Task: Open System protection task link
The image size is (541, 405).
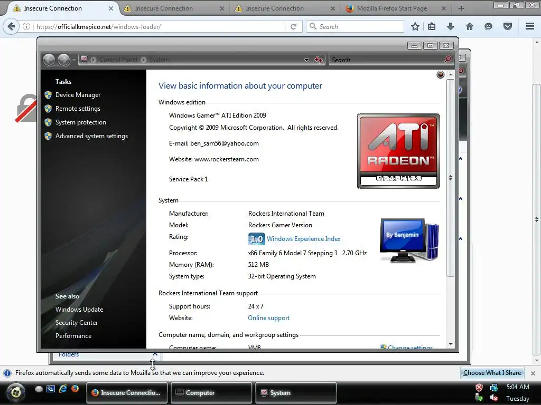Action: click(81, 122)
